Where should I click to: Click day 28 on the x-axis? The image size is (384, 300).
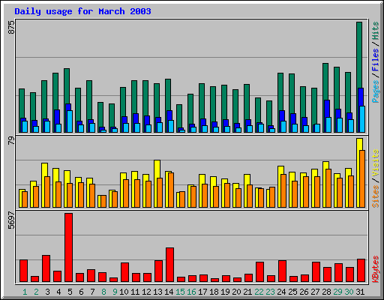click(x=326, y=292)
